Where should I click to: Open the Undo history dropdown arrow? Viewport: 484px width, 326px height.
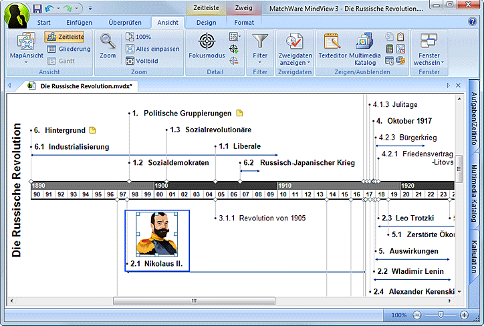[58, 8]
